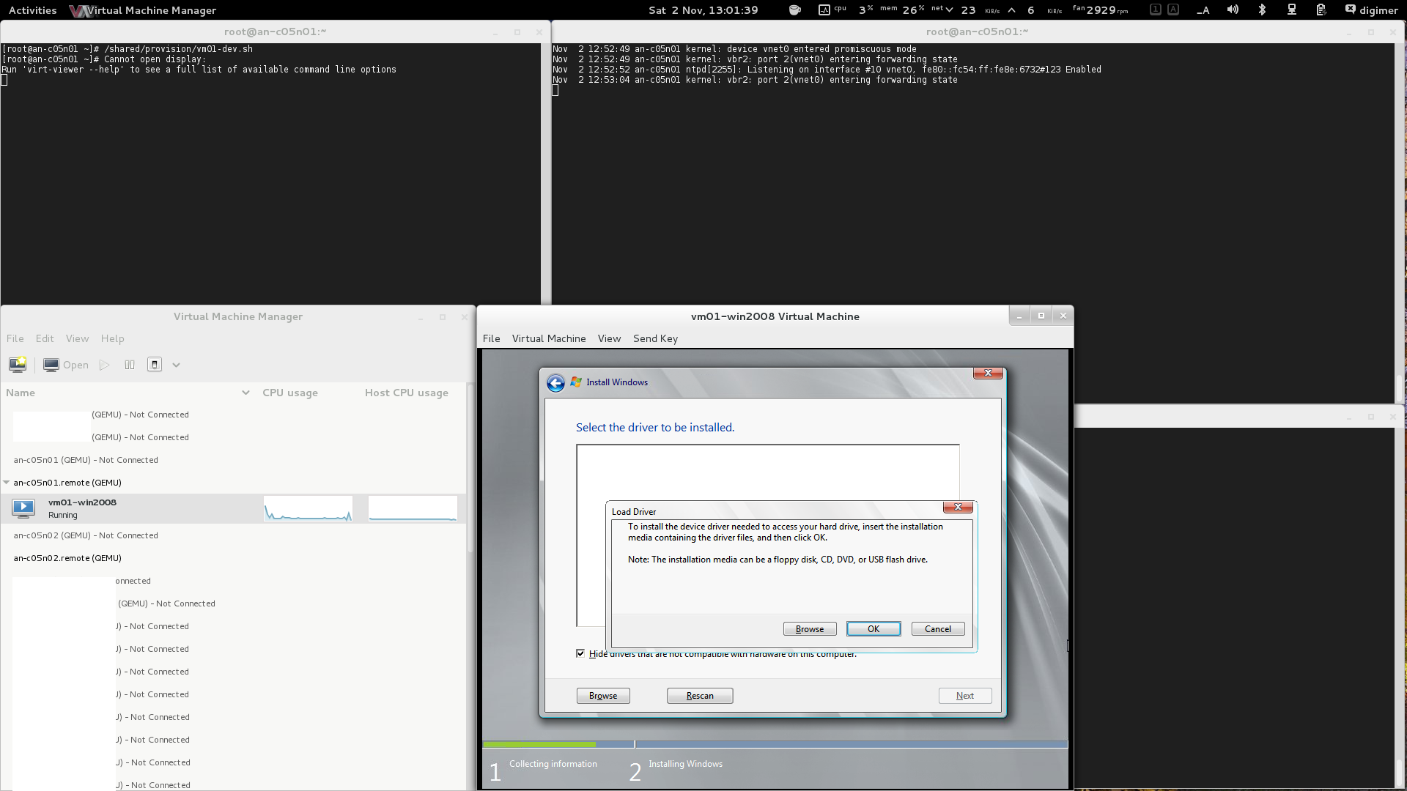The image size is (1407, 791).
Task: Open the shutdown options dropdown arrow
Action: 177,365
